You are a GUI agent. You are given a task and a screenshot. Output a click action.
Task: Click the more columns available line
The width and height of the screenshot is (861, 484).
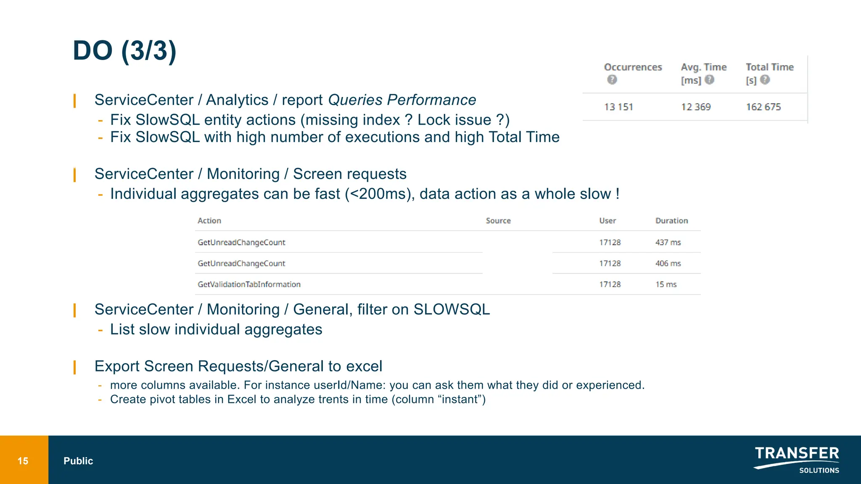[x=377, y=385]
